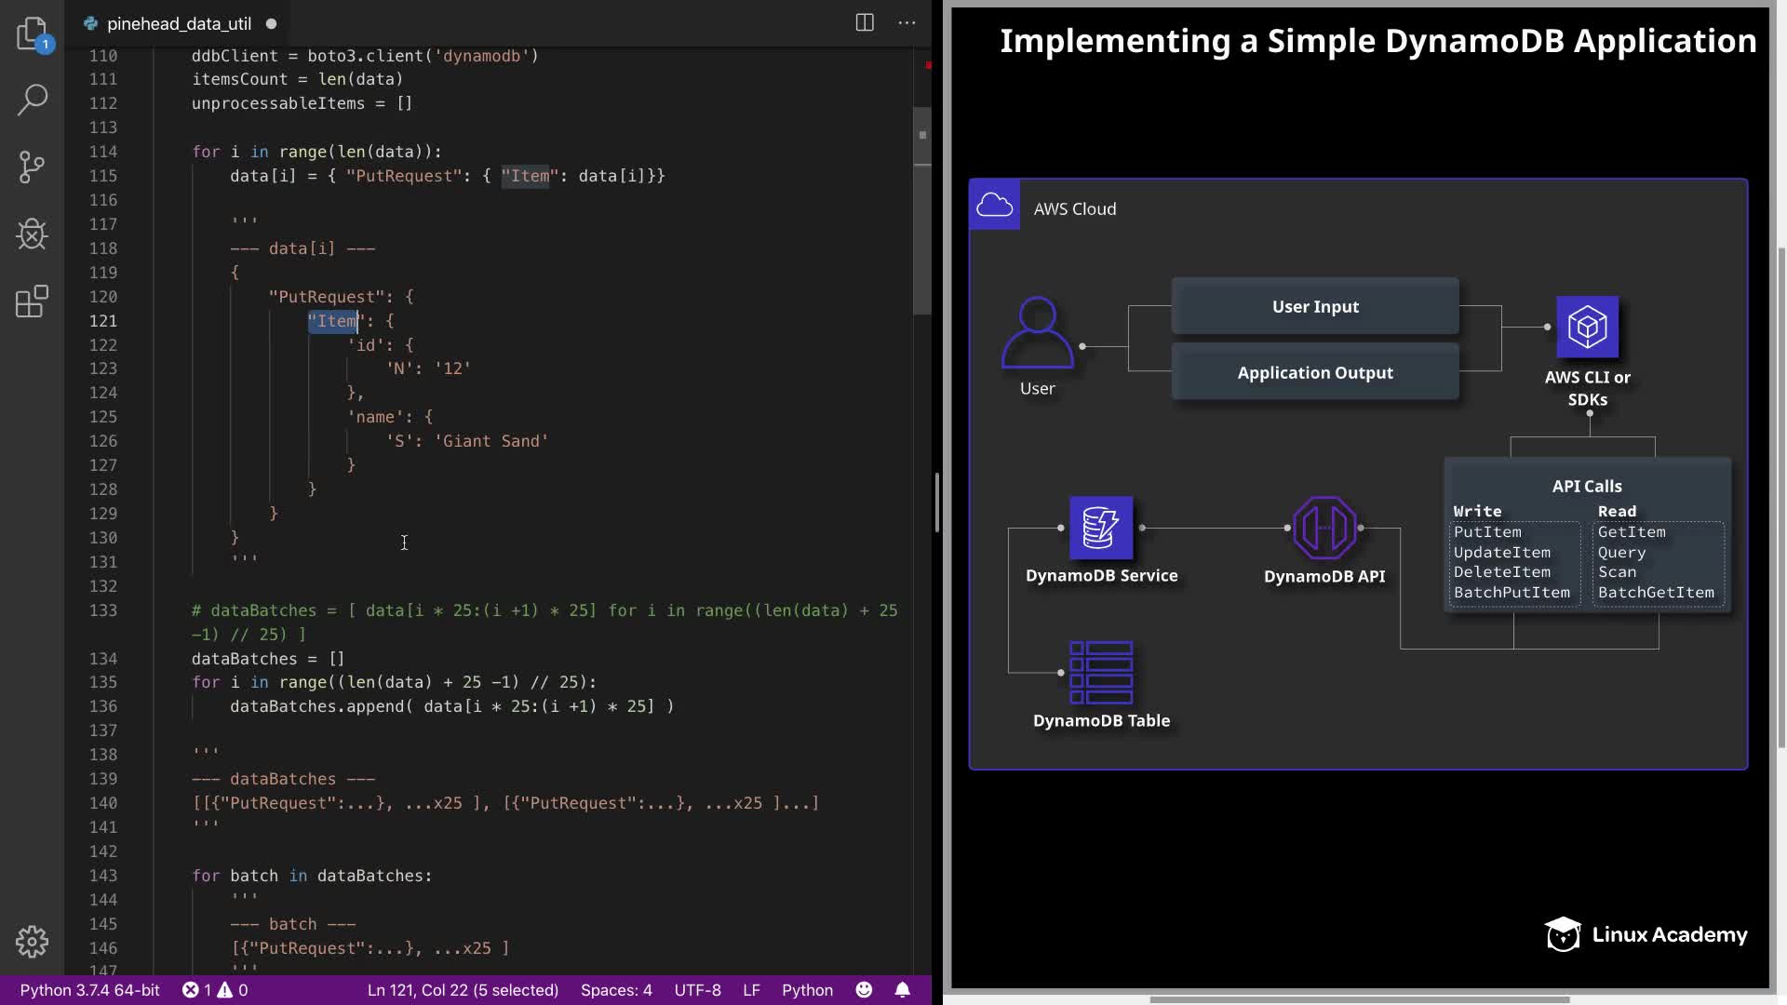This screenshot has height=1005, width=1787.
Task: Click the Split Editor icon
Action: coord(865,23)
